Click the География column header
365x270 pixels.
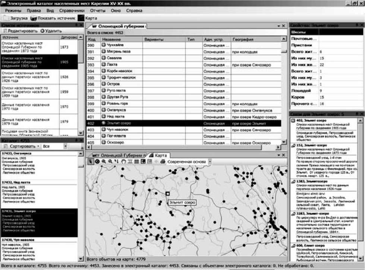coord(256,39)
